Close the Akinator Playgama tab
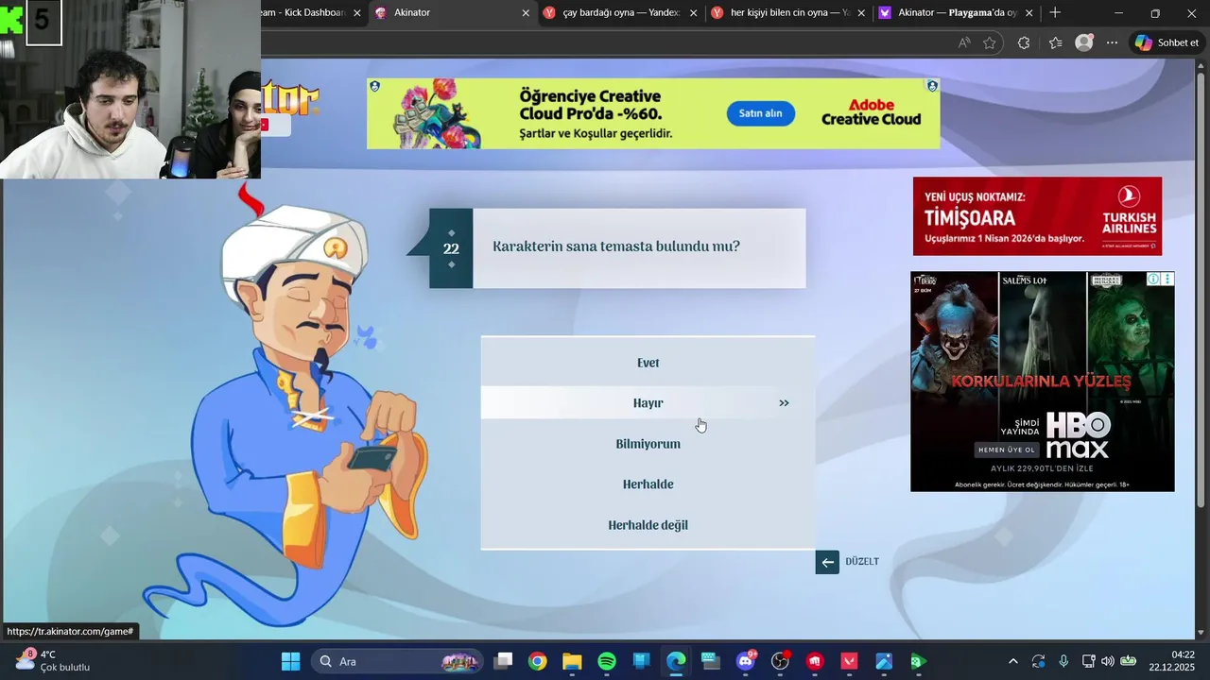This screenshot has height=680, width=1210. pyautogui.click(x=1029, y=13)
